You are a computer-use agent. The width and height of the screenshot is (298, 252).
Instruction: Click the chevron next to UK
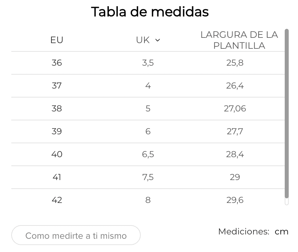[x=158, y=40]
